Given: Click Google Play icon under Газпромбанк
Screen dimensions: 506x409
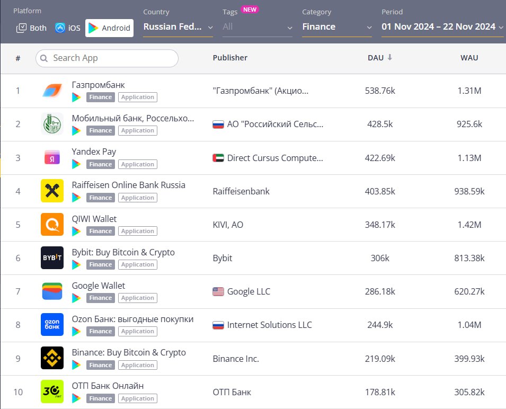Looking at the screenshot, I should tap(76, 97).
